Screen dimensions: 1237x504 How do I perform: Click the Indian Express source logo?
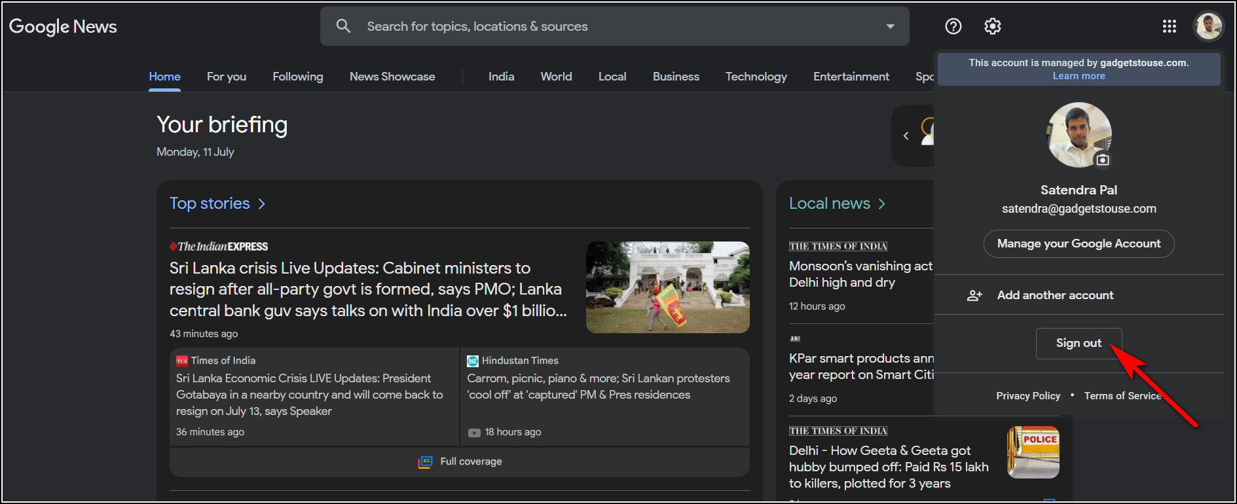[x=219, y=247]
